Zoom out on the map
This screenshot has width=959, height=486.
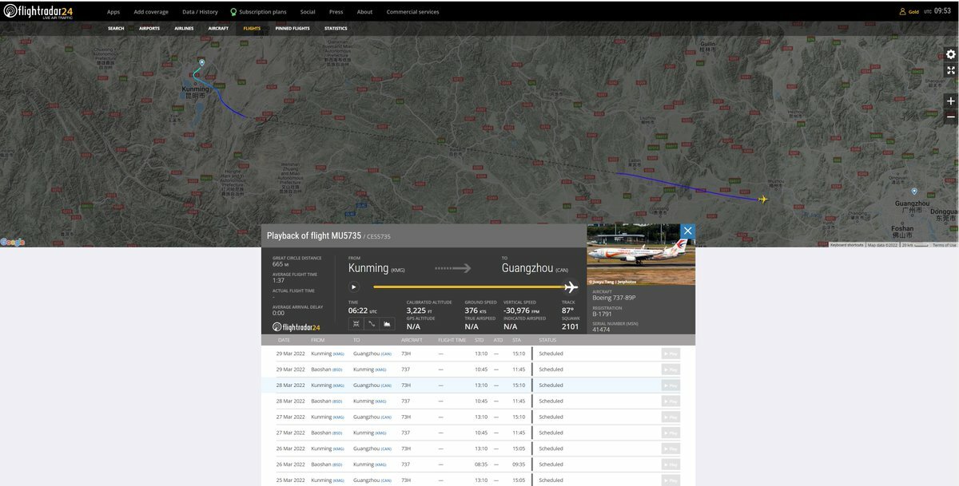pyautogui.click(x=950, y=117)
